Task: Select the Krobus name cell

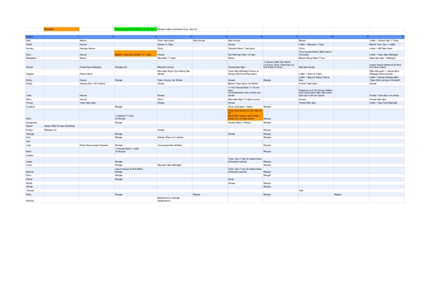Action: click(x=35, y=156)
